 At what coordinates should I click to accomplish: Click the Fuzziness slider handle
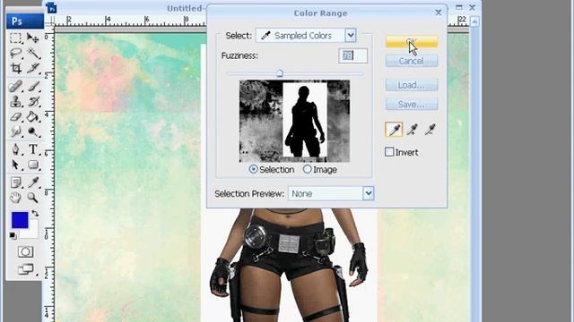tap(280, 73)
